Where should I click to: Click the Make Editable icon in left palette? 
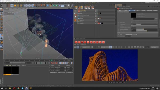click(1, 9)
